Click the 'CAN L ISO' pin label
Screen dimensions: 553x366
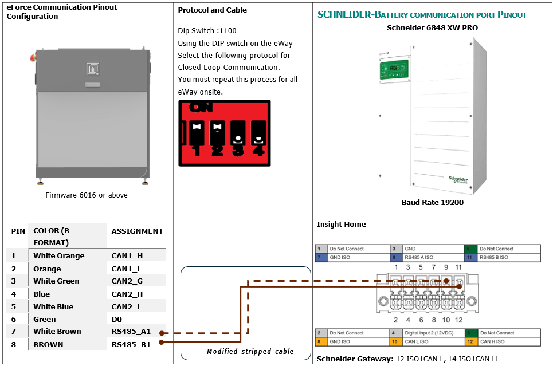(417, 341)
